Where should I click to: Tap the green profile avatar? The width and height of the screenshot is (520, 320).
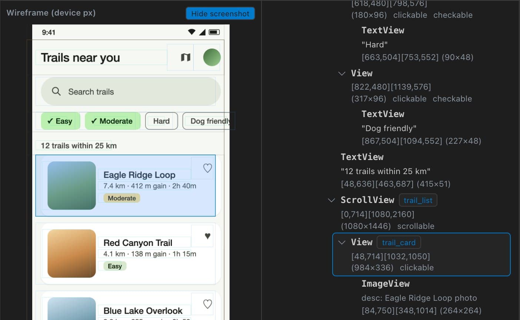[x=212, y=57]
